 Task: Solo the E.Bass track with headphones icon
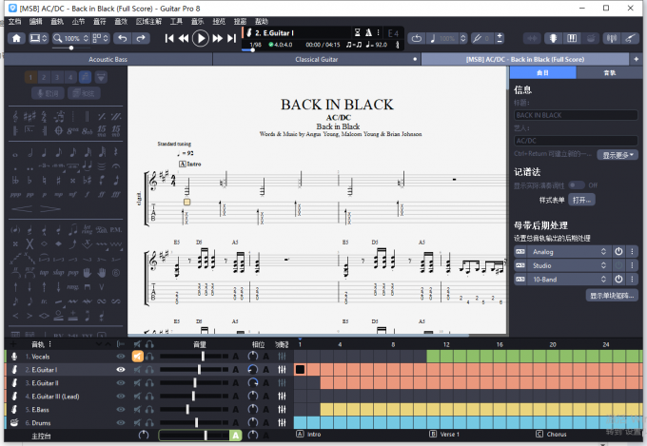[150, 409]
